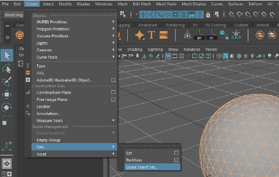Open the Edit Mesh menu
The width and height of the screenshot is (279, 177).
tap(142, 4)
